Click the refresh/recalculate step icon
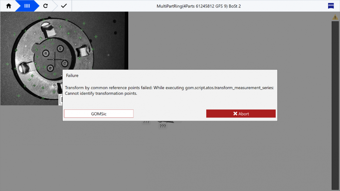 click(46, 6)
